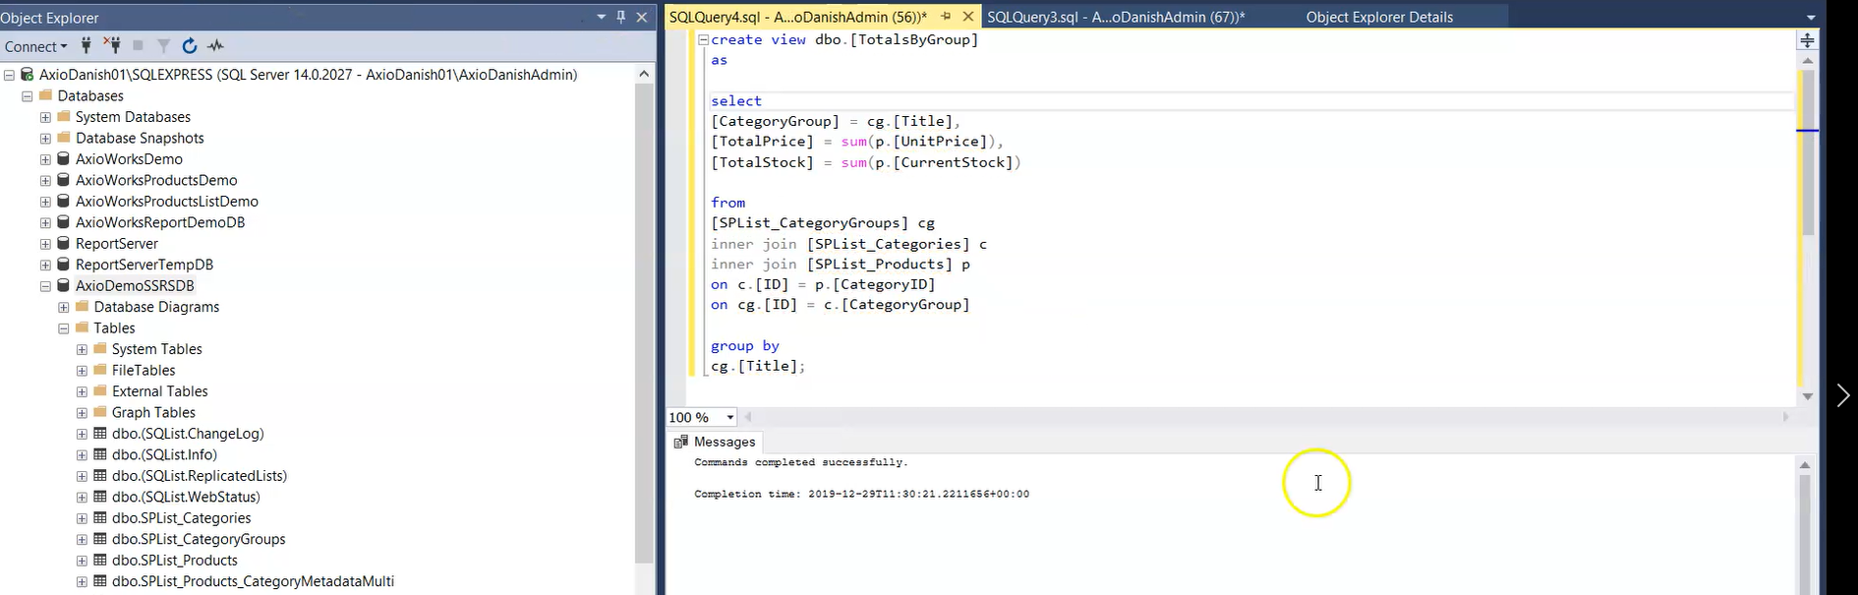Close the SQLQuery4.sql tab

point(968,17)
